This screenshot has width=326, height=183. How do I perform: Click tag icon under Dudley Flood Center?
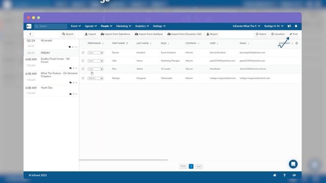point(70,68)
